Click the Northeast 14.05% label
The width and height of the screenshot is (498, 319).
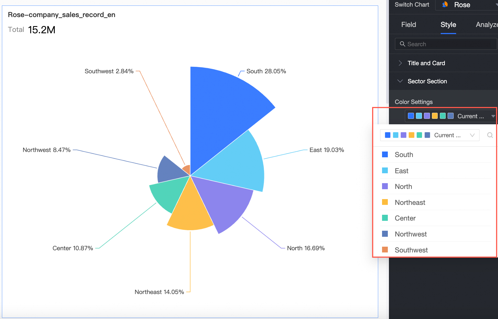point(159,292)
